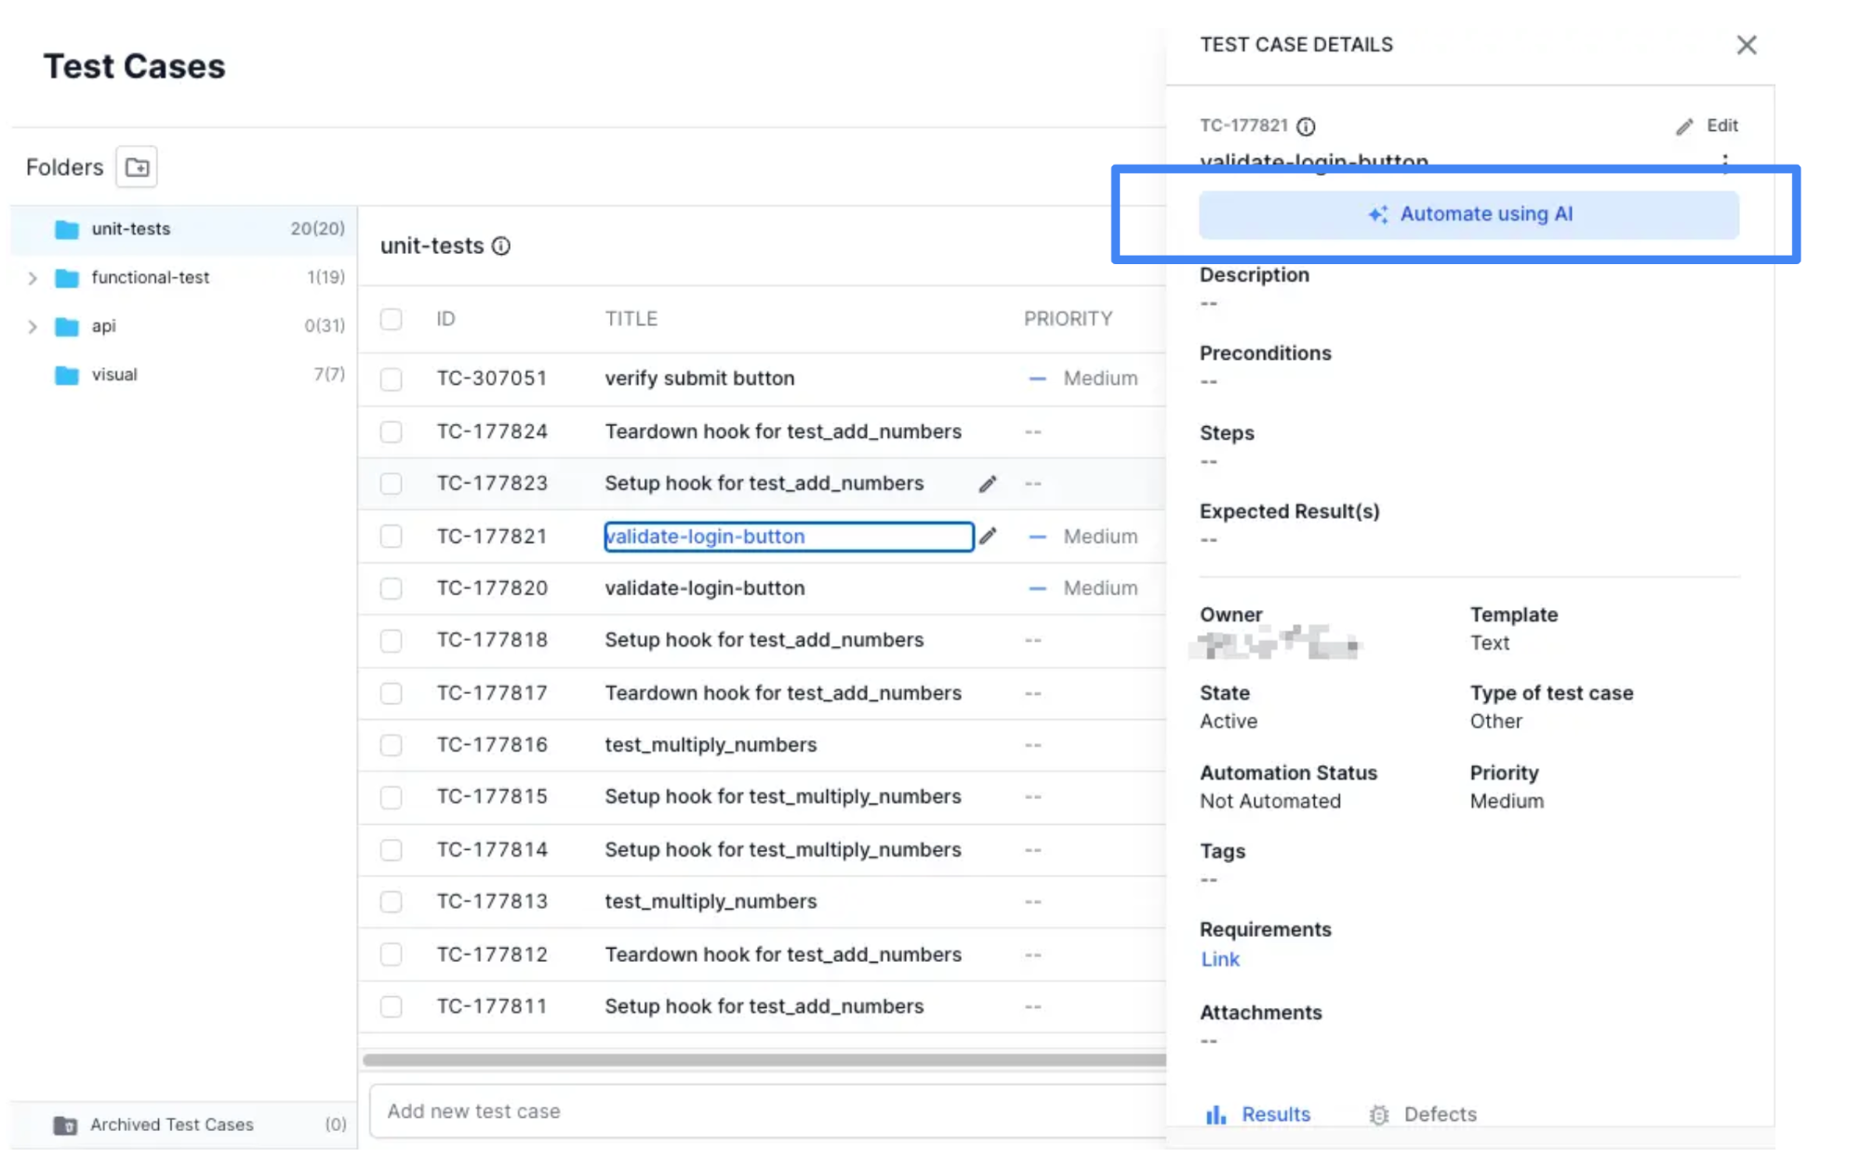Close the Test Case Details panel
The height and width of the screenshot is (1170, 1860).
click(1746, 45)
